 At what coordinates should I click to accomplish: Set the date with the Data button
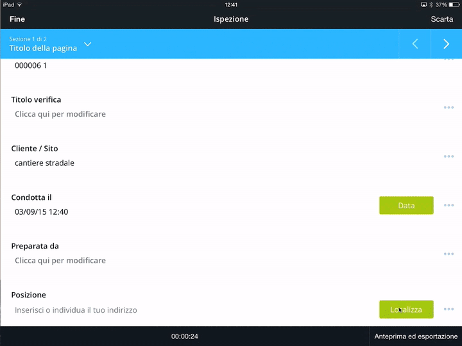[x=406, y=206]
